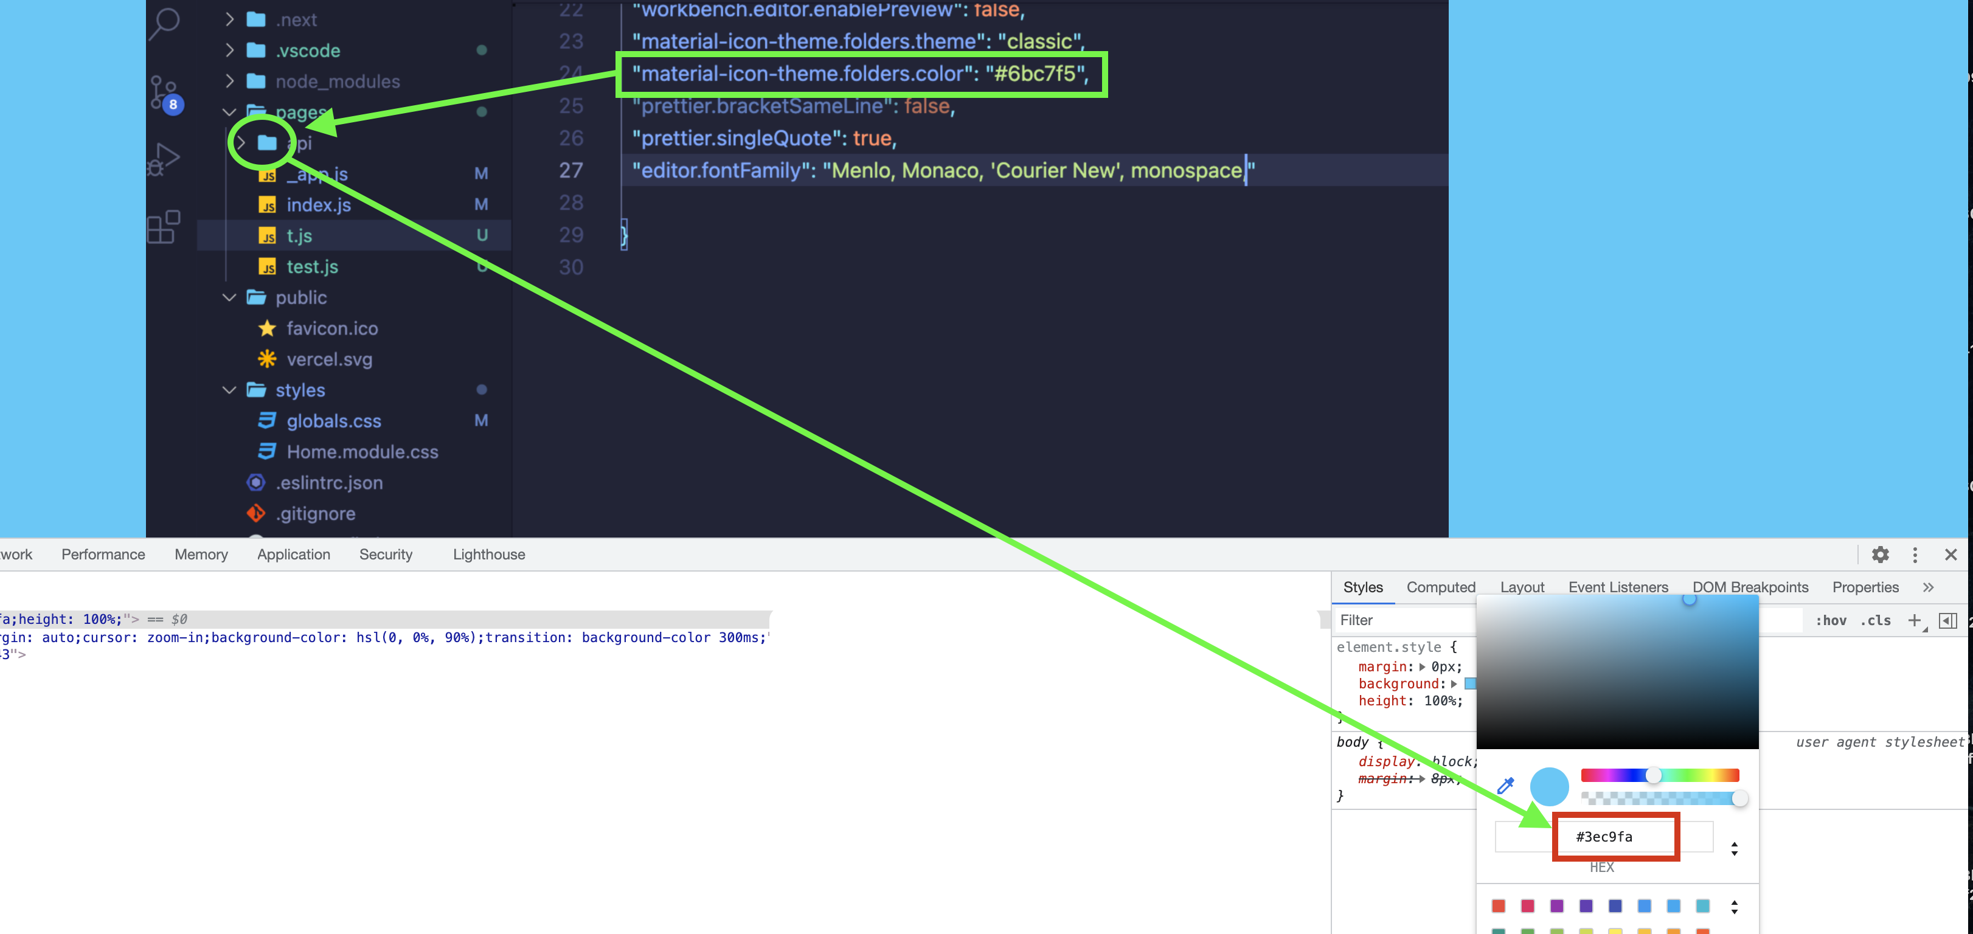Collapse the styles folder

pos(229,390)
